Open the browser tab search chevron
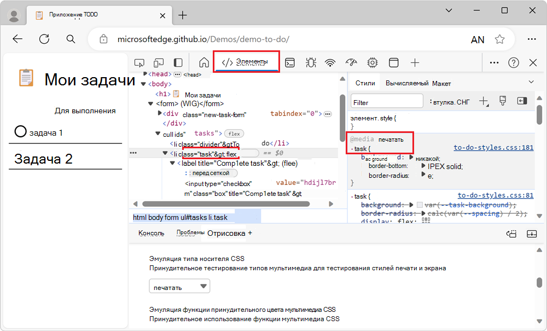The height and width of the screenshot is (331, 547). pyautogui.click(x=449, y=10)
